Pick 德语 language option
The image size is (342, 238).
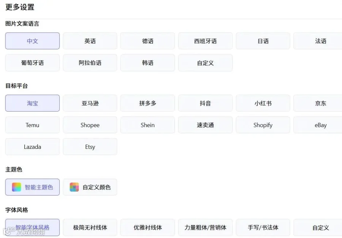148,41
